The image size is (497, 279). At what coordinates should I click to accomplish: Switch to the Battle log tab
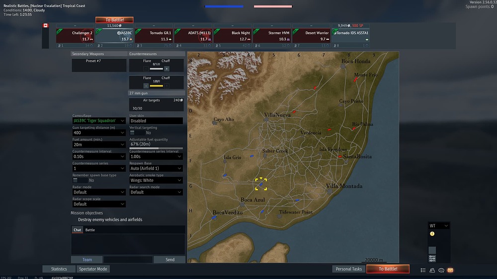[90, 230]
